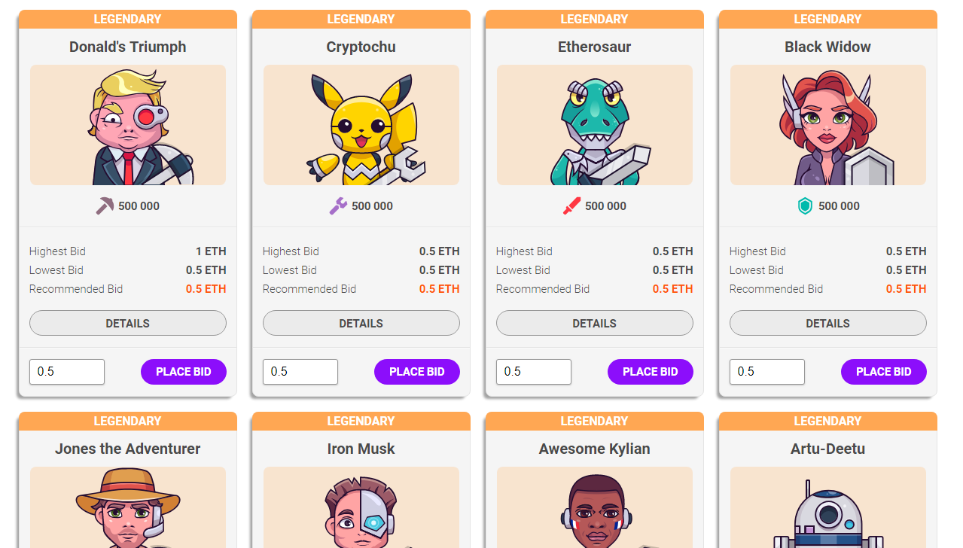Viewport: 963px width, 548px height.
Task: Place bid on Cryptochu
Action: coord(417,372)
